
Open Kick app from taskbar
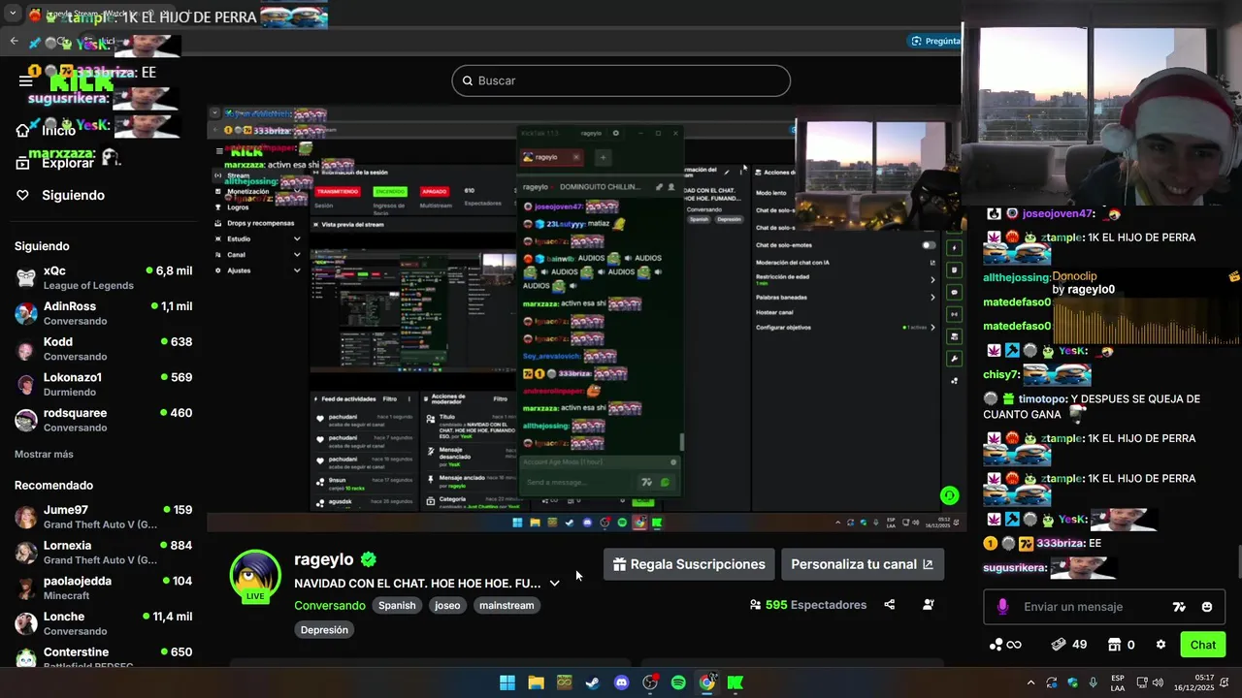click(x=735, y=682)
